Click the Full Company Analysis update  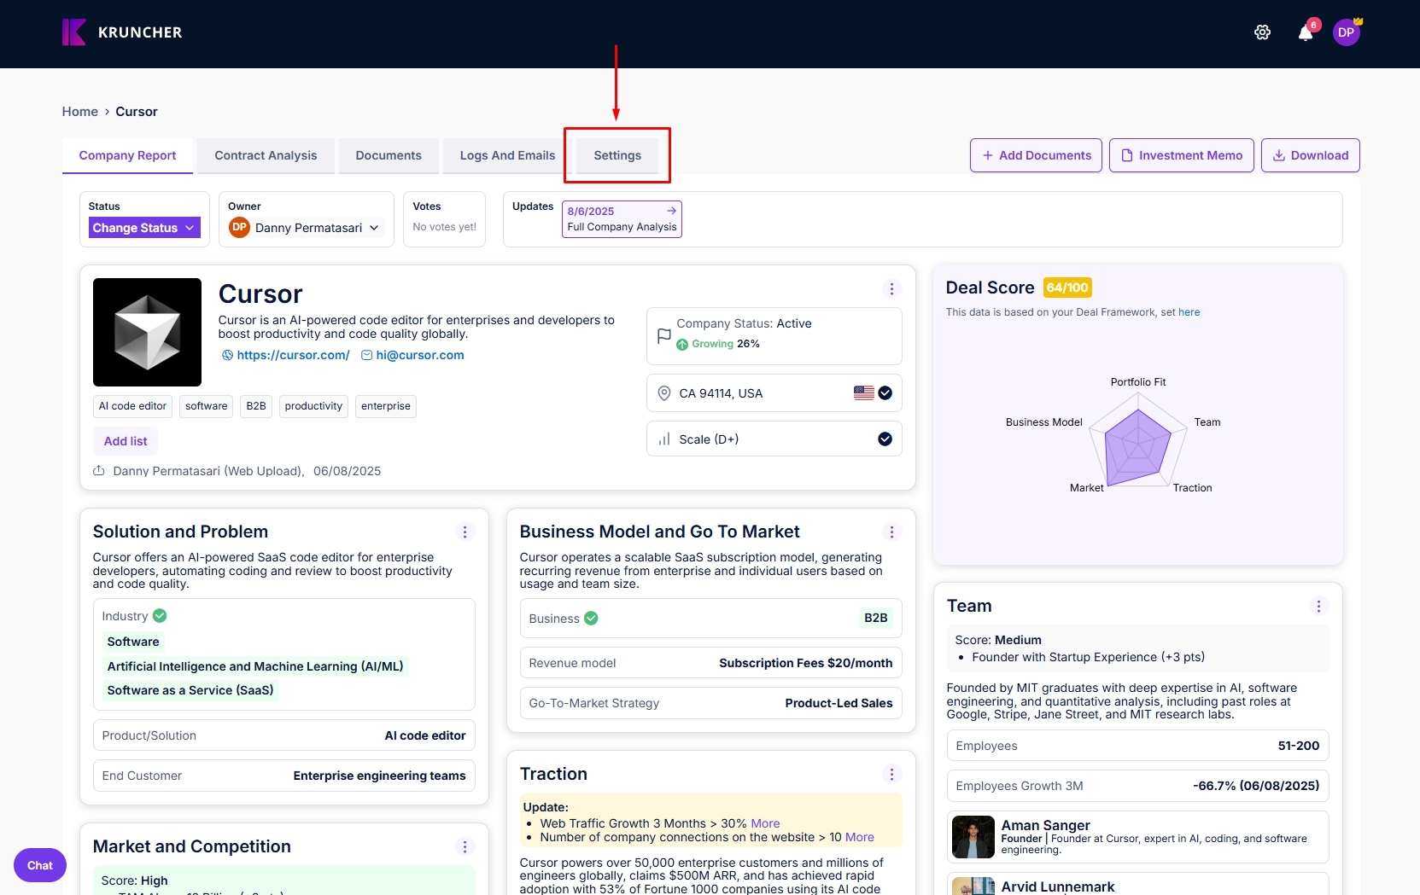622,219
